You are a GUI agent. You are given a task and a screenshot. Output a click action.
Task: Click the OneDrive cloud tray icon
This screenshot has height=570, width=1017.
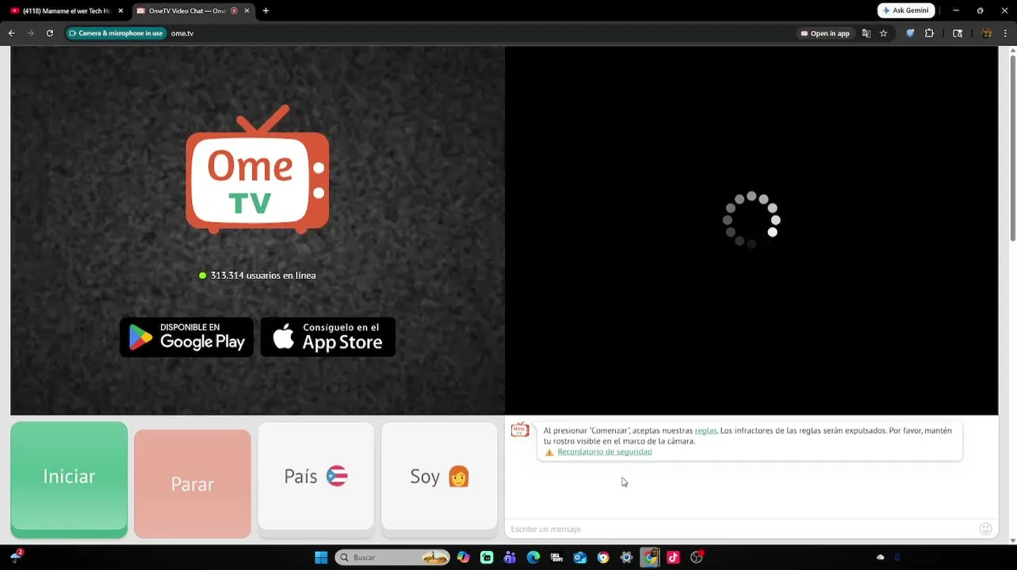click(880, 557)
